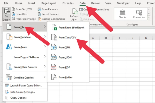Click the Edit Links icon
The image size is (155, 103).
[x=81, y=19]
